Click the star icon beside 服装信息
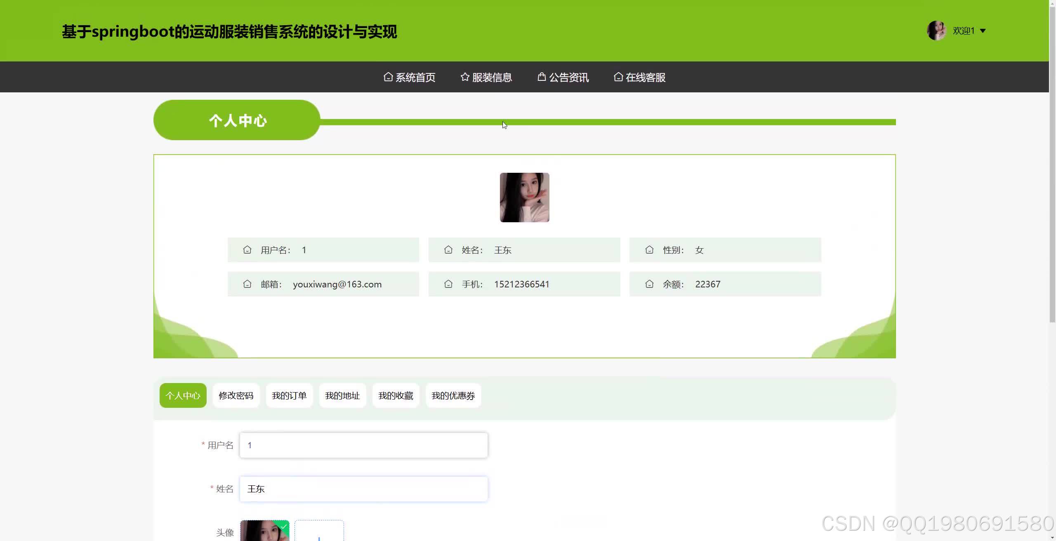The height and width of the screenshot is (541, 1056). tap(465, 77)
